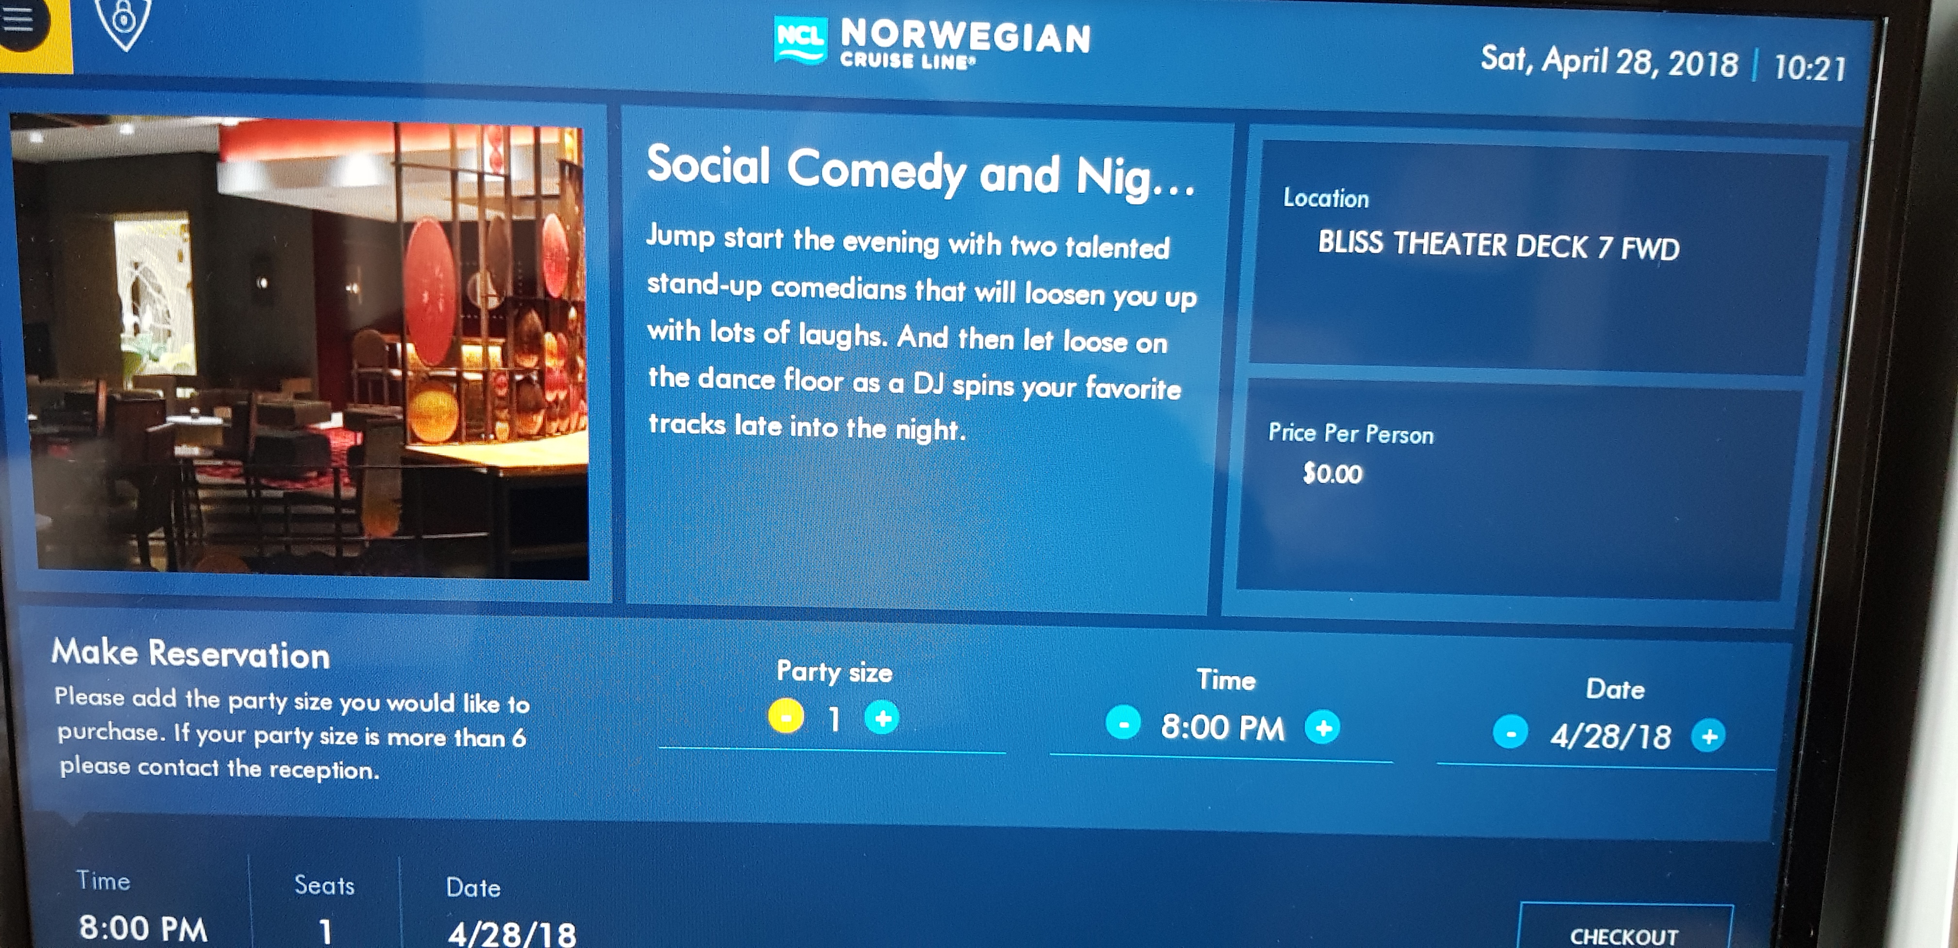Move date back using the minus icon
Screen dimensions: 1958x948
[1510, 733]
